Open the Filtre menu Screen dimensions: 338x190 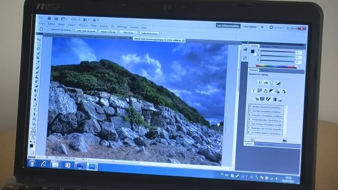coord(94,25)
